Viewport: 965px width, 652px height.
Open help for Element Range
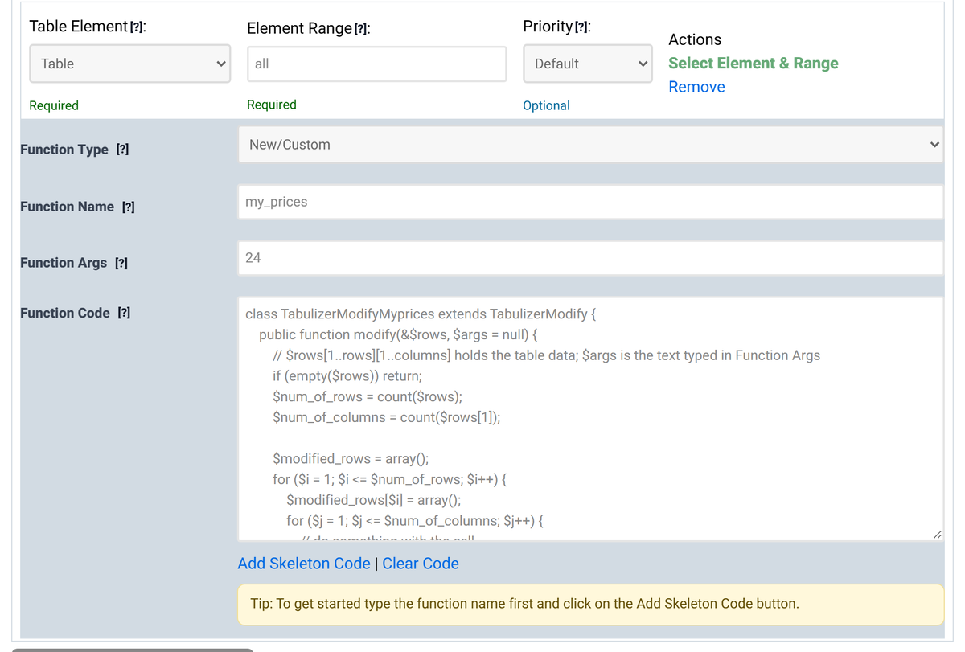[363, 29]
